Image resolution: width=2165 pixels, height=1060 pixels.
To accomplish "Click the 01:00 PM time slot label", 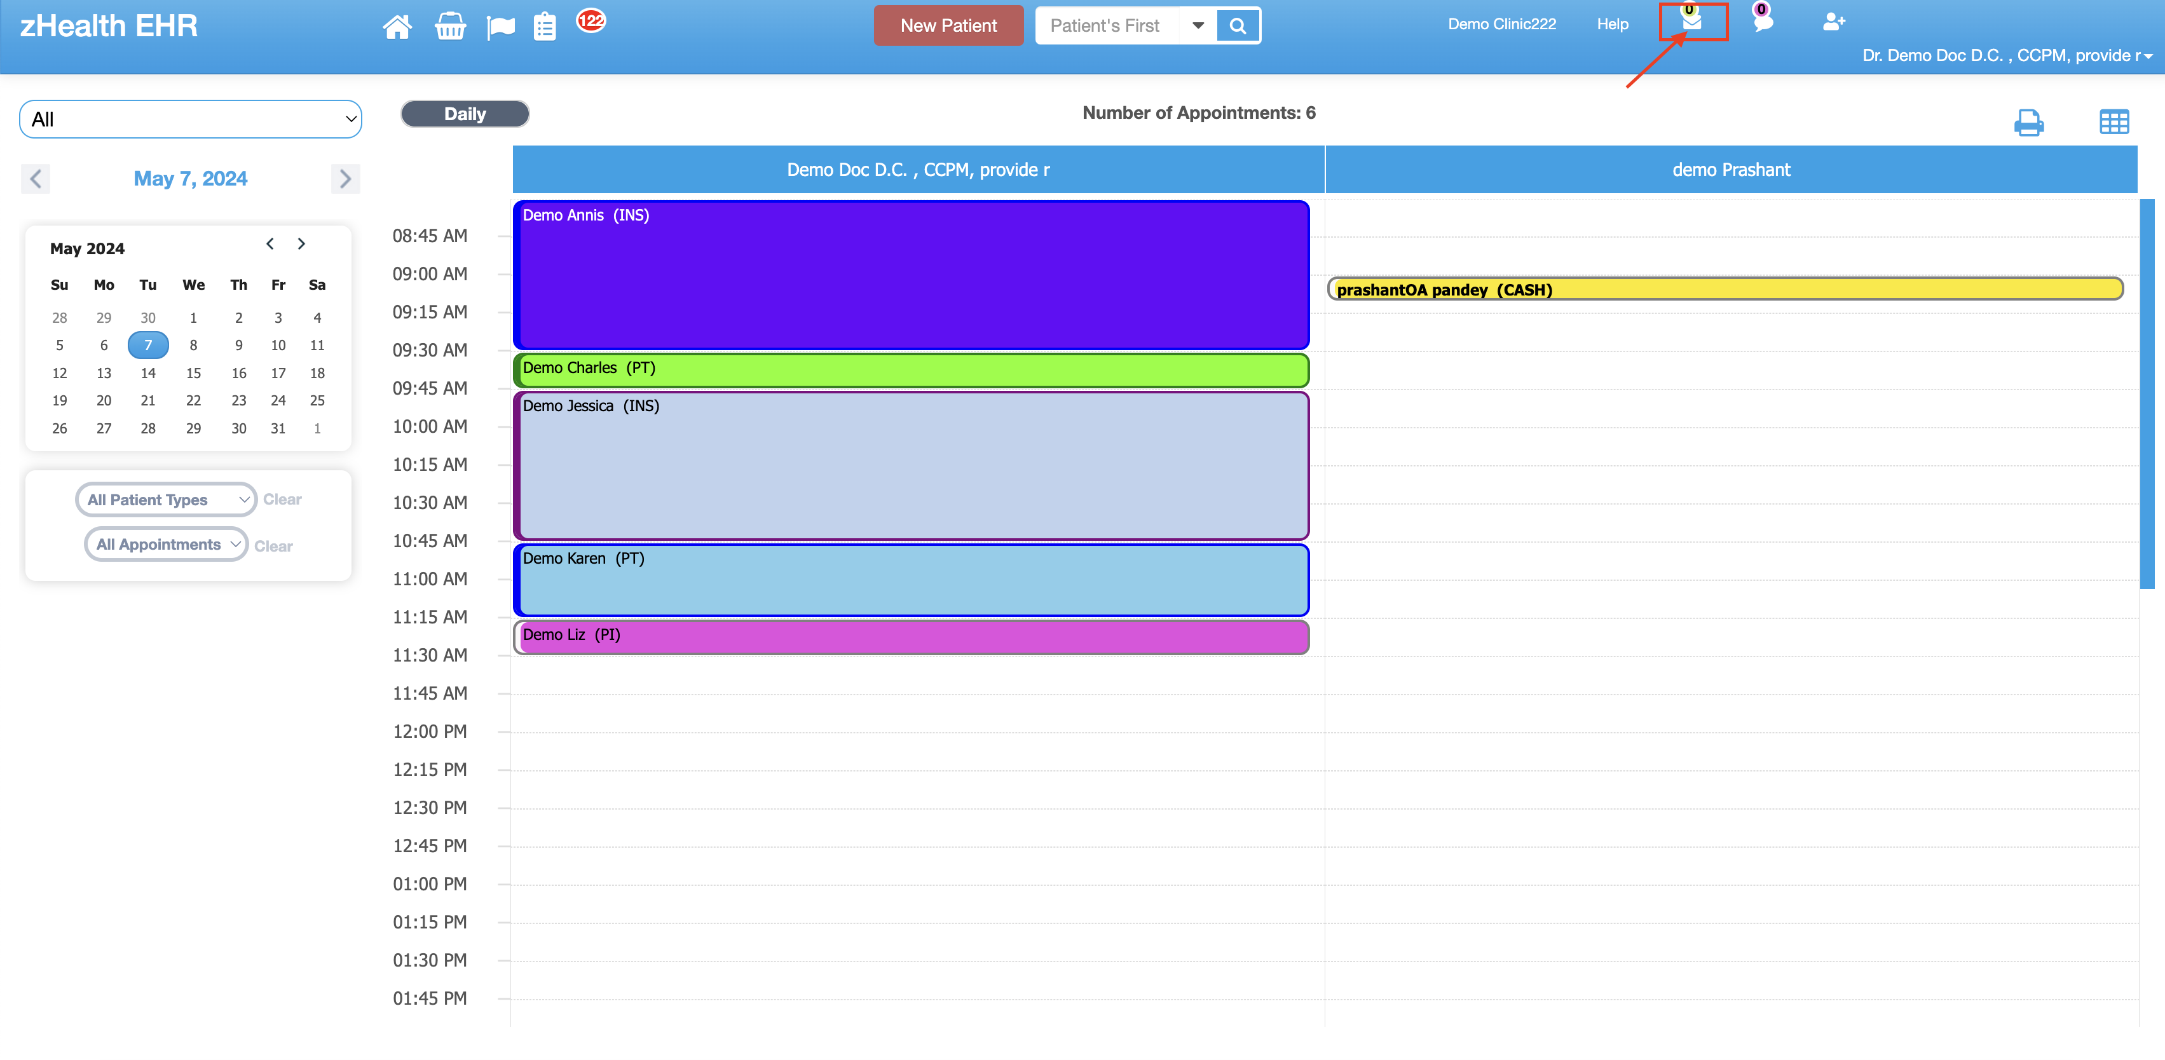I will pyautogui.click(x=430, y=885).
